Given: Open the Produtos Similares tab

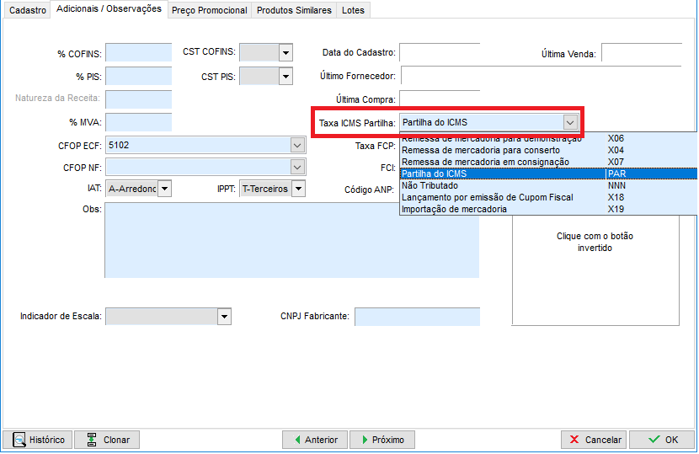Looking at the screenshot, I should click(x=294, y=10).
